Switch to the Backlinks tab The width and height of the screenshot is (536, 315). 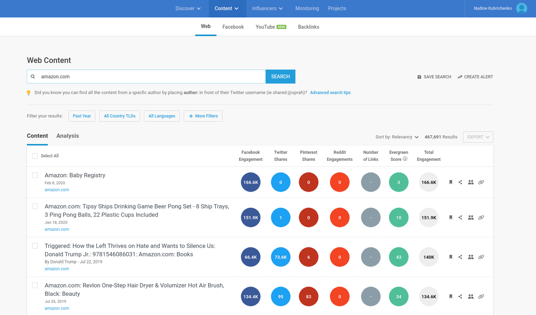click(309, 27)
